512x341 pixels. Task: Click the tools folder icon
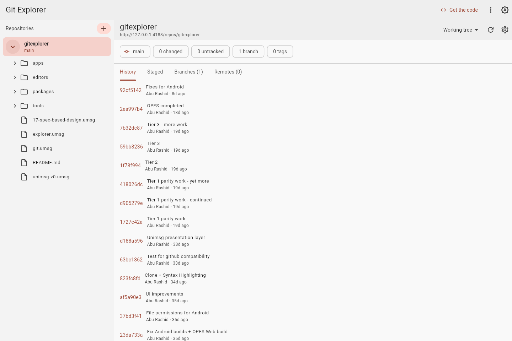click(x=24, y=106)
